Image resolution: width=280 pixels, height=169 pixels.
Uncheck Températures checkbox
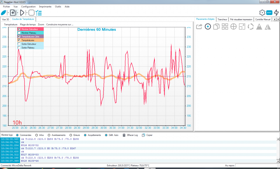click(19, 40)
